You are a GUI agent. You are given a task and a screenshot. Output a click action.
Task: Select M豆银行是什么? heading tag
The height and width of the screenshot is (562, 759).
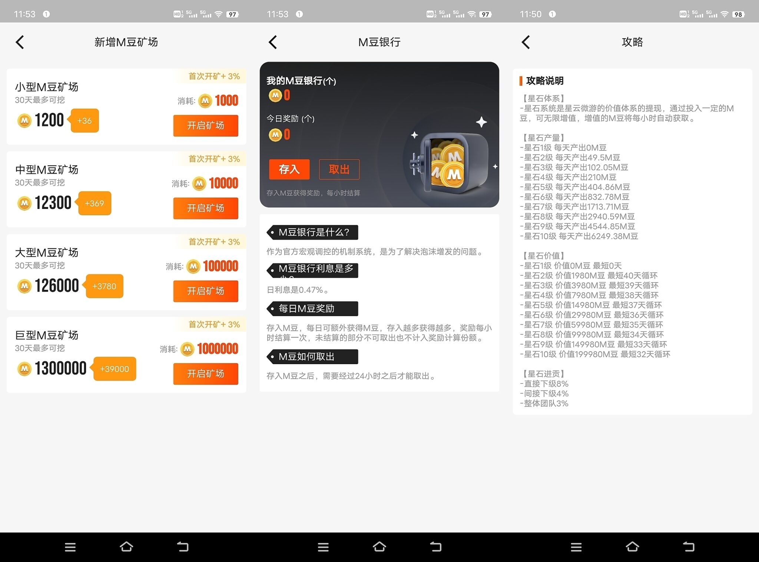pos(312,232)
